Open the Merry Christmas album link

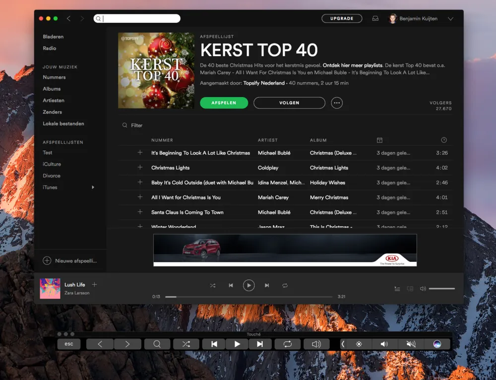point(329,197)
